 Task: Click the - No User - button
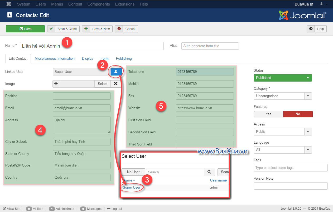pos(133,172)
